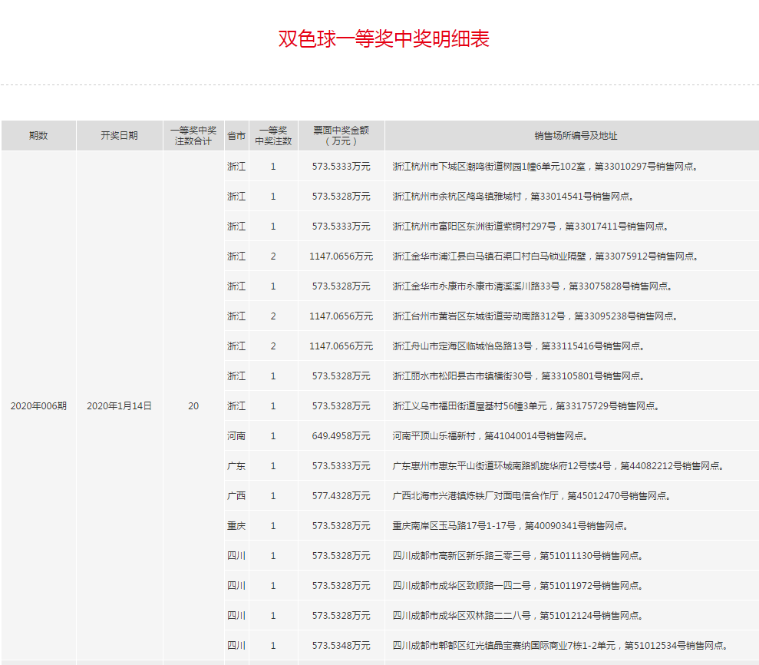The width and height of the screenshot is (759, 665).
Task: Click the 广西 province cell
Action: [x=236, y=495]
